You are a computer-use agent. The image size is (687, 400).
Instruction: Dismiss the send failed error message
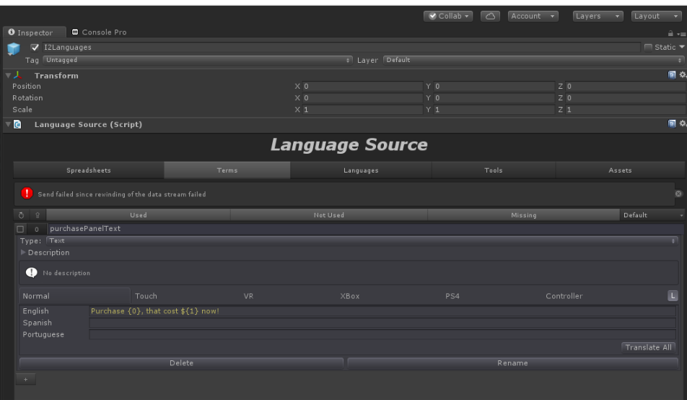coord(678,194)
